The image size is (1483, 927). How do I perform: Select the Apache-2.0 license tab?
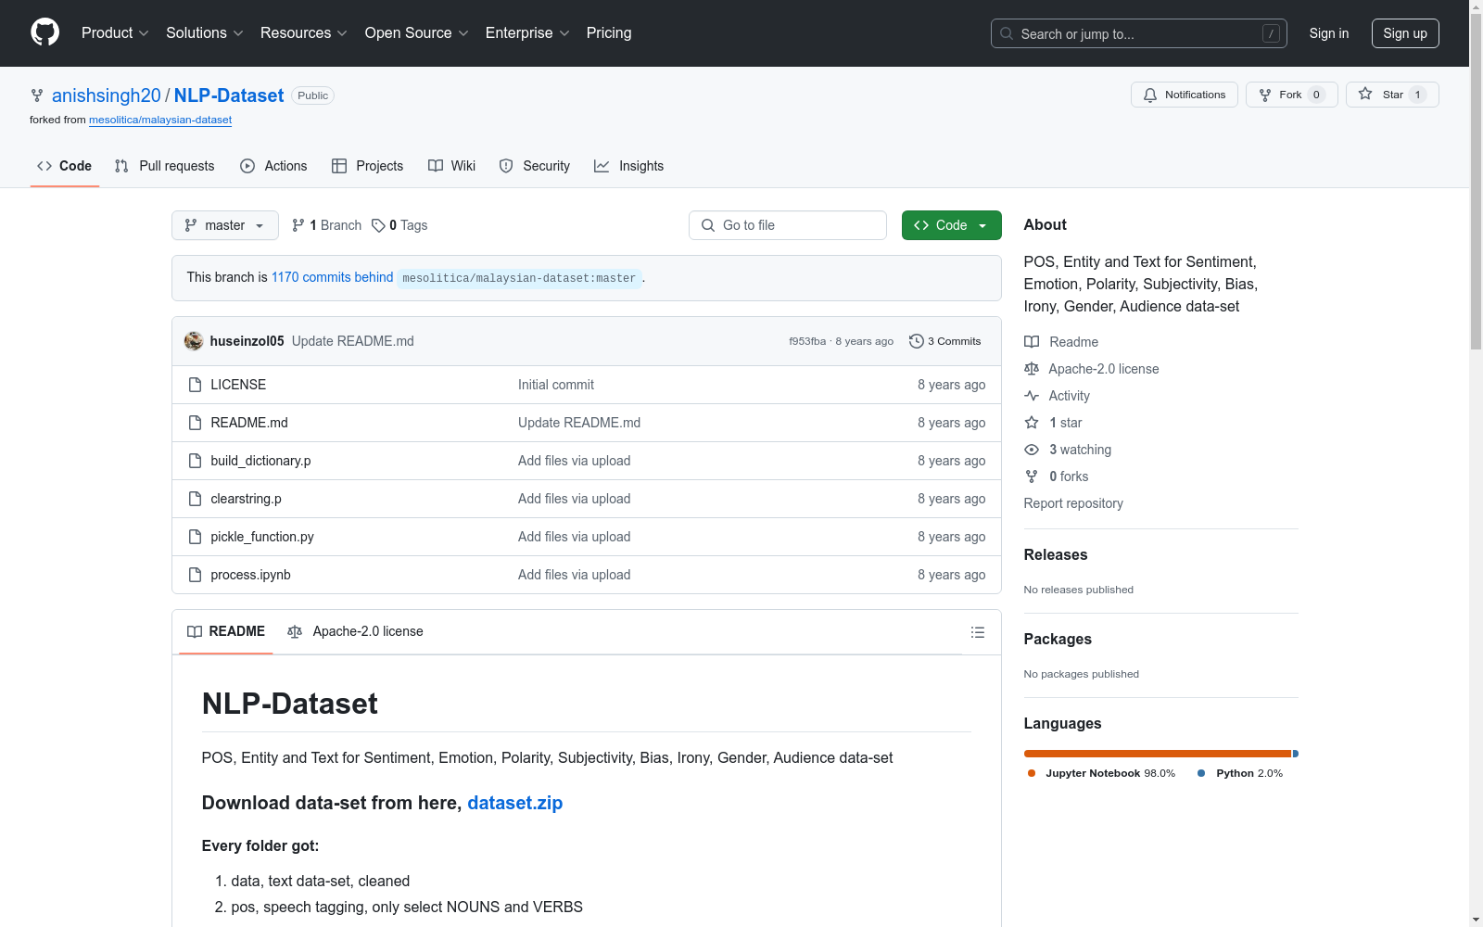point(355,632)
